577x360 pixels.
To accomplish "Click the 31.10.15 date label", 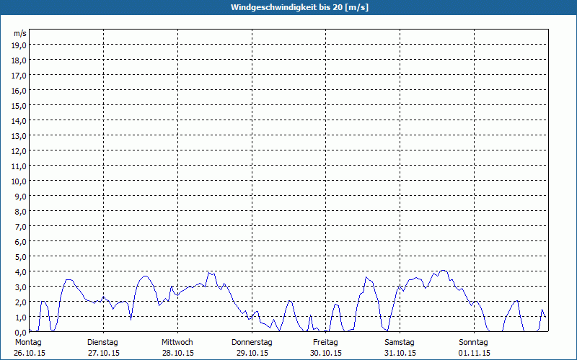I will click(x=400, y=353).
